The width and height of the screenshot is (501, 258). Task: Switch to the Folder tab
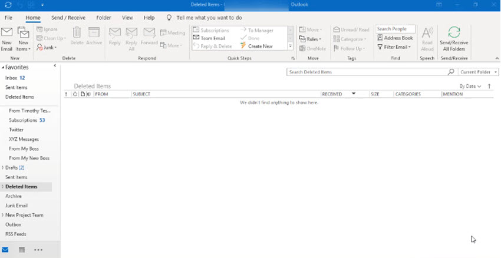point(104,18)
